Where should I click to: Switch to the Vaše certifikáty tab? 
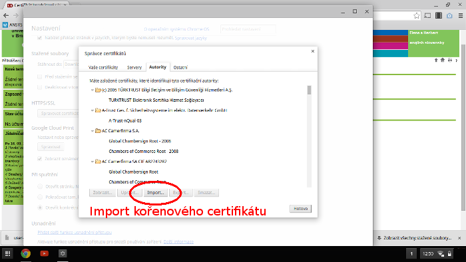[103, 67]
